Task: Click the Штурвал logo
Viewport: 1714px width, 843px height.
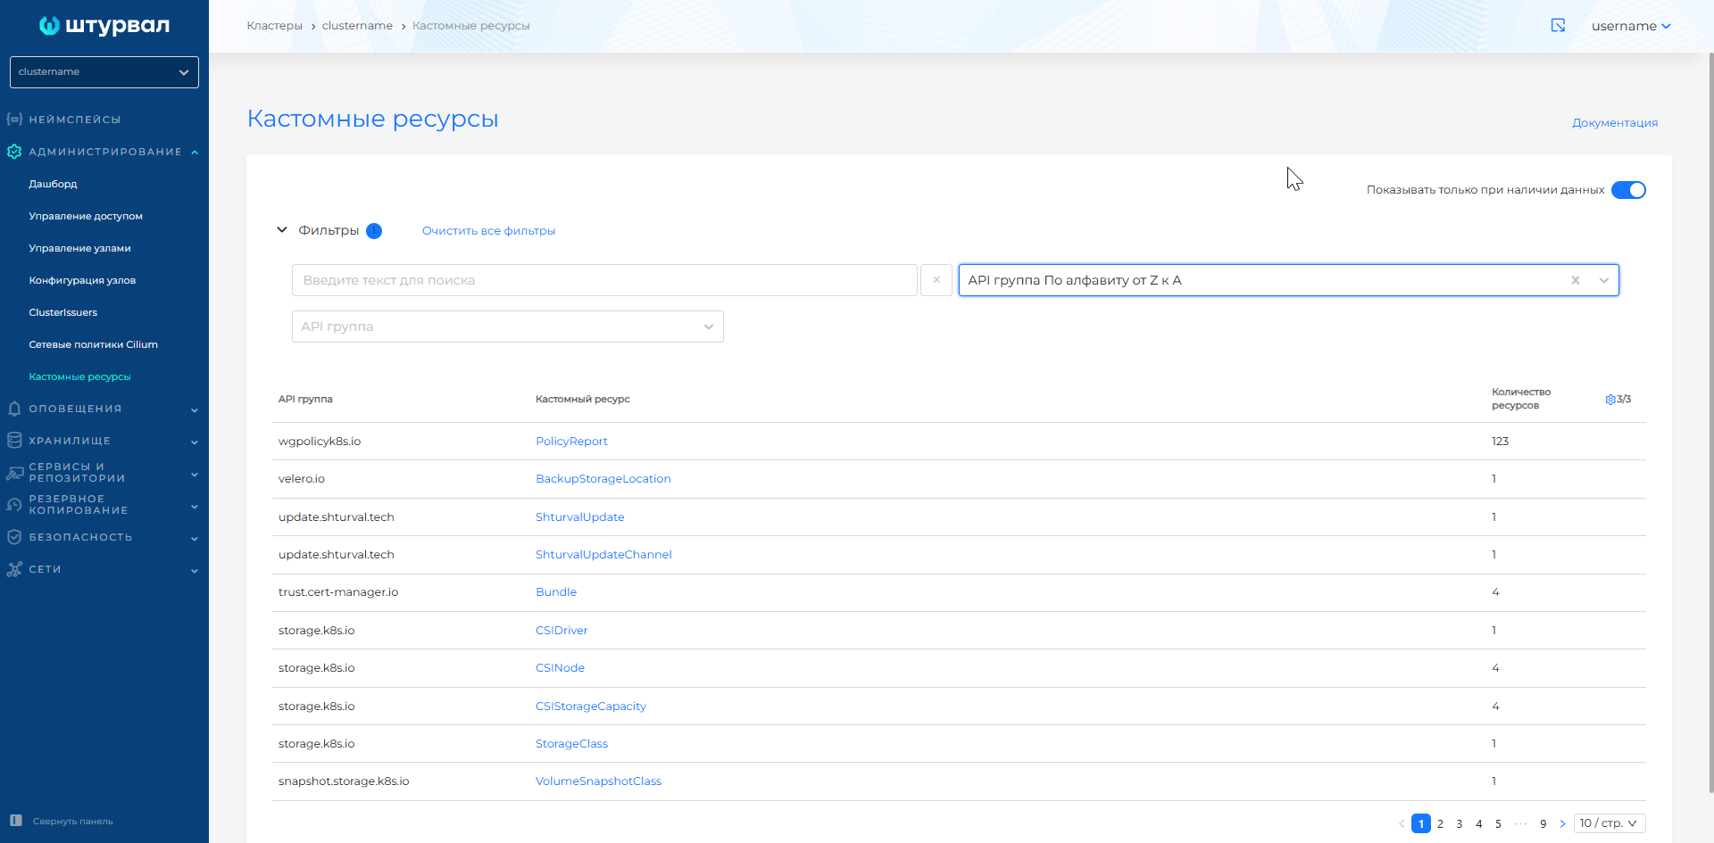Action: [x=104, y=26]
